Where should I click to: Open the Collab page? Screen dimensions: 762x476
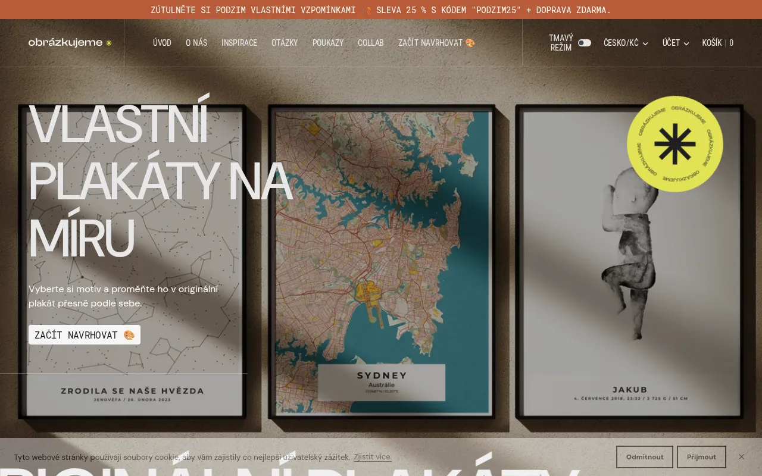pos(371,43)
